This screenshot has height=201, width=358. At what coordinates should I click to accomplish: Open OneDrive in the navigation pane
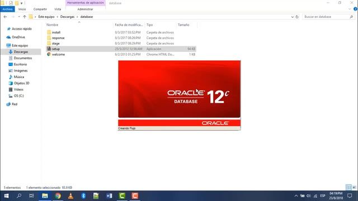(18, 37)
